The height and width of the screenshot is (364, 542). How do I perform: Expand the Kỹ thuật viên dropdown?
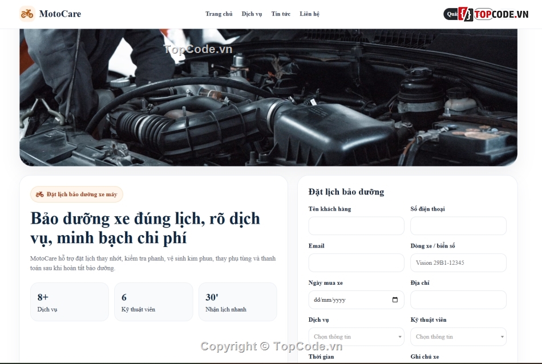point(458,337)
